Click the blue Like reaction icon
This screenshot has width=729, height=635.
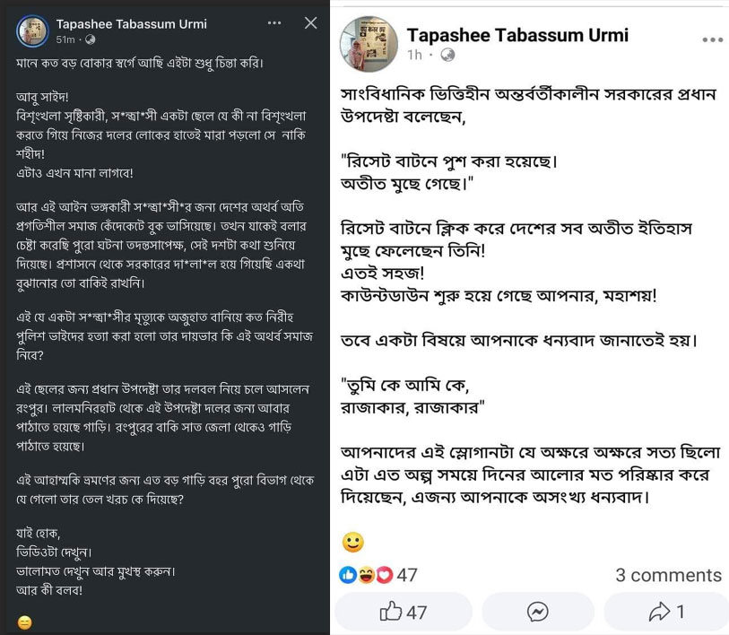pos(348,575)
